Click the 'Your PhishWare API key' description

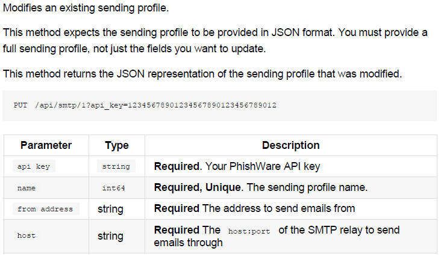tap(263, 166)
